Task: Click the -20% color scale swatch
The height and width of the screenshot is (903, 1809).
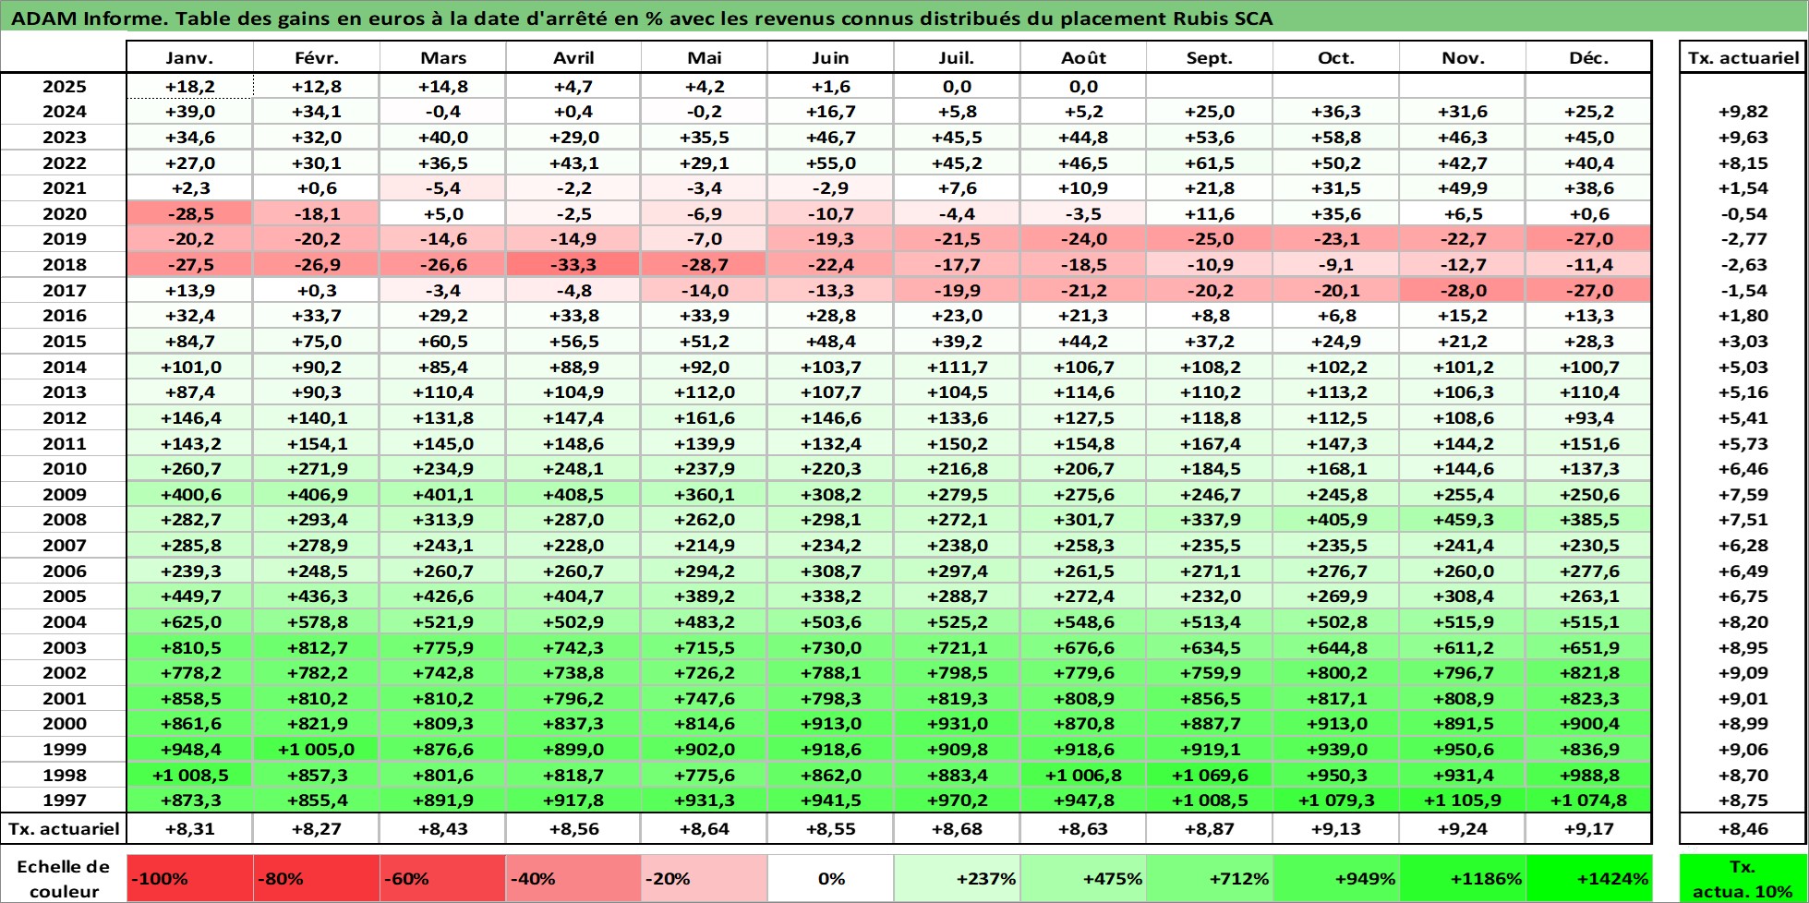Action: tap(705, 879)
